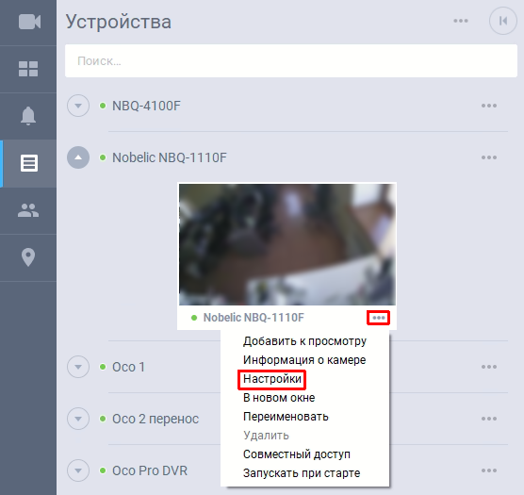Open three-dot menu for NBQ-4100F

click(489, 106)
